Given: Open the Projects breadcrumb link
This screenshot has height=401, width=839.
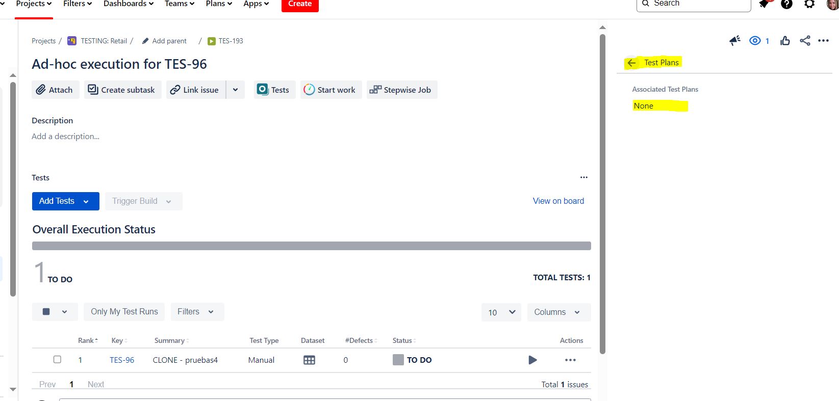Looking at the screenshot, I should 44,41.
